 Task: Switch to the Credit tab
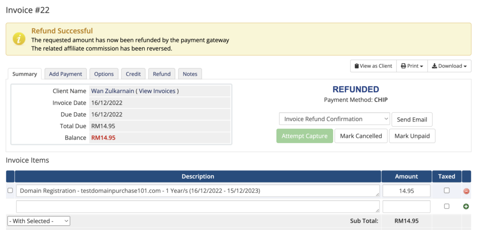[133, 74]
